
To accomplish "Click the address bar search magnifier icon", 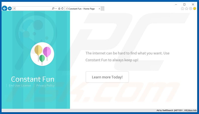I will (x=53, y=8).
